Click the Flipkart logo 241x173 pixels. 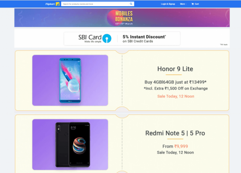point(50,4)
